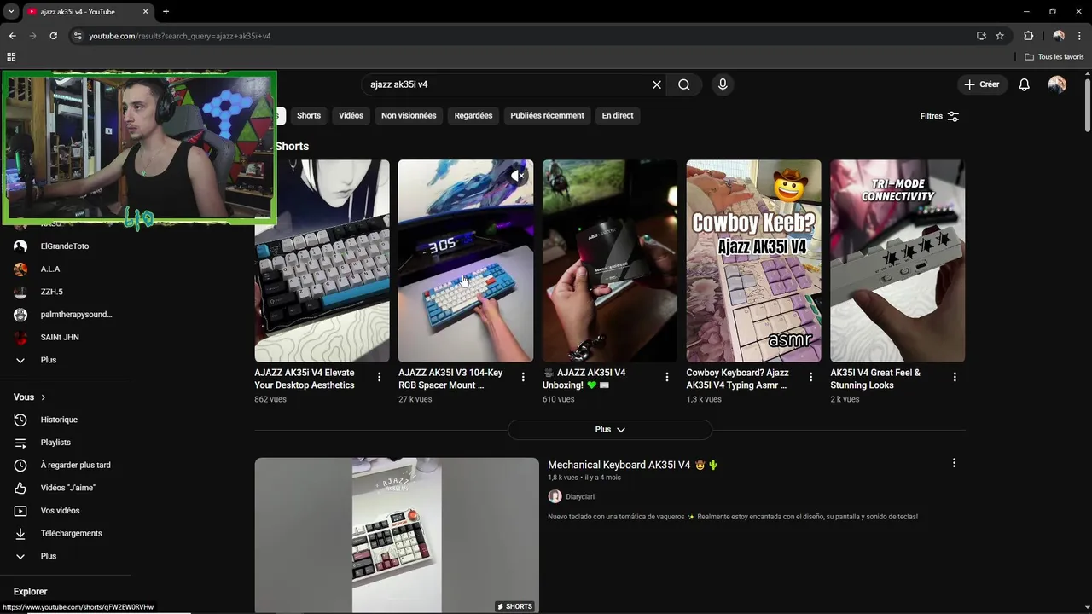This screenshot has height=614, width=1092.
Task: Open the Chrome apps grid icon
Action: [x=11, y=57]
